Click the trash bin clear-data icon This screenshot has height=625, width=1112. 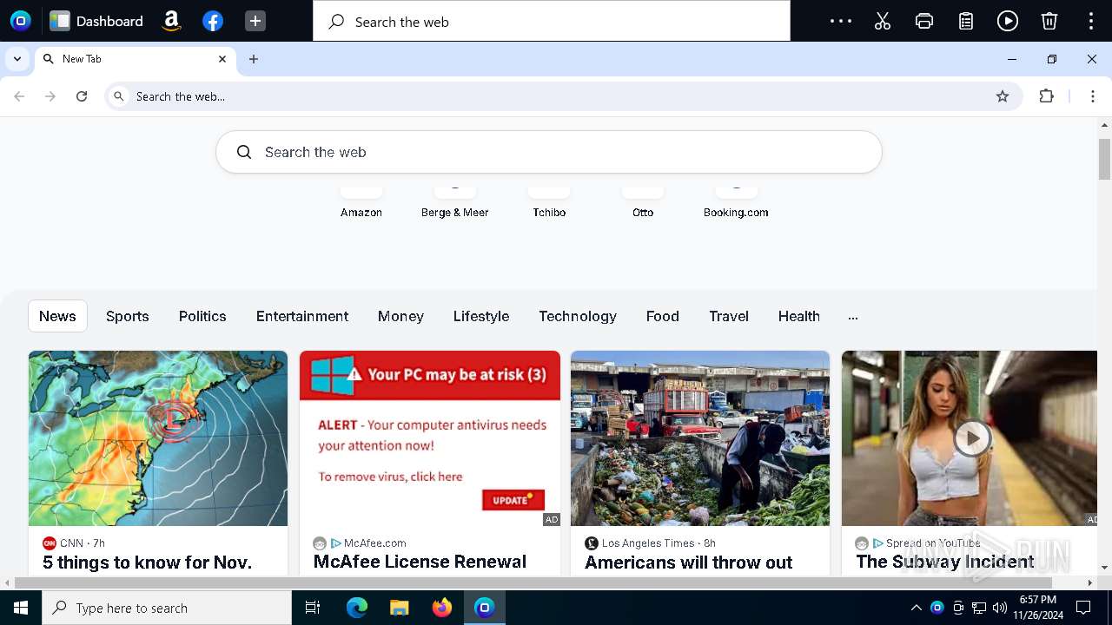click(1049, 21)
